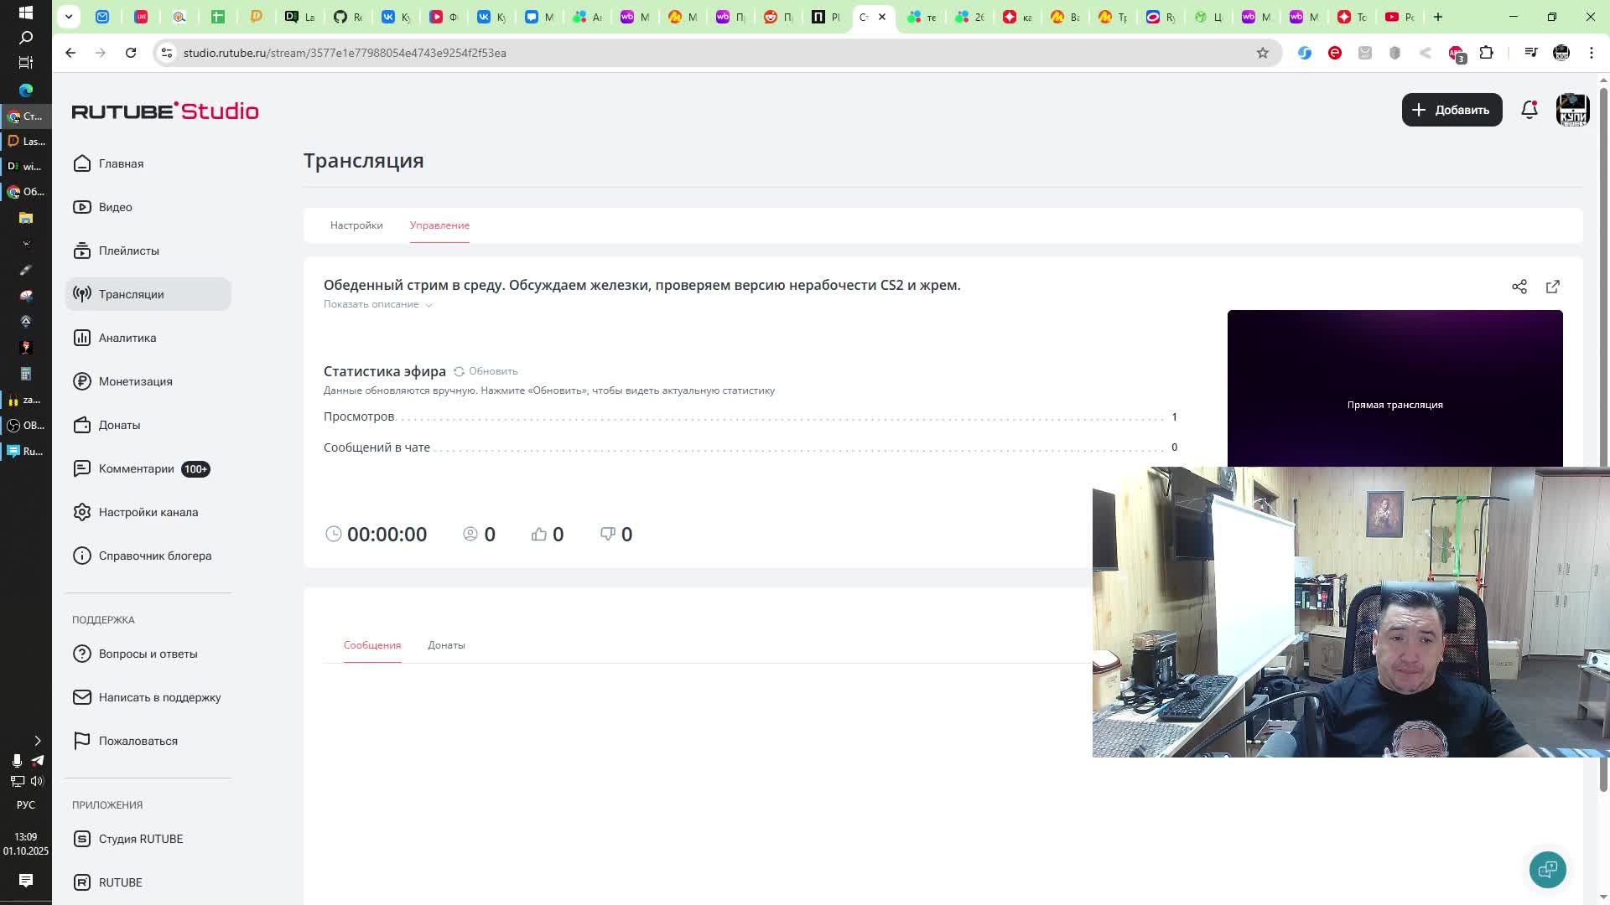Image resolution: width=1610 pixels, height=905 pixels.
Task: Open Аналитика from the sidebar
Action: [x=127, y=338]
